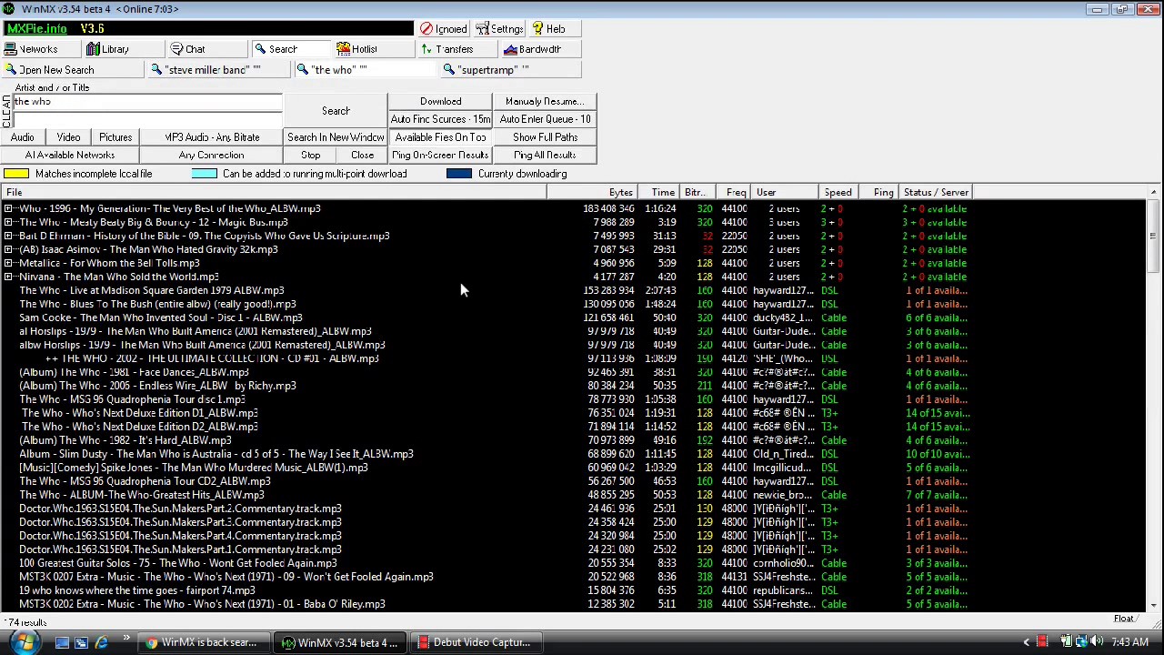
Task: Expand Nirvana Man Who Sold the World row
Action: coord(8,277)
